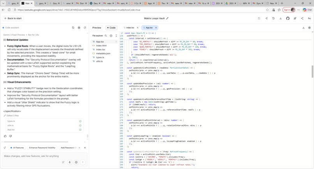Dismiss the suggestion chips row
Image resolution: width=314 pixels, height=169 pixels.
pos(85,148)
